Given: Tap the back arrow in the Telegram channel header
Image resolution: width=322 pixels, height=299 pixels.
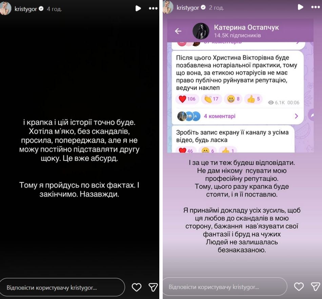Looking at the screenshot, I should [178, 31].
